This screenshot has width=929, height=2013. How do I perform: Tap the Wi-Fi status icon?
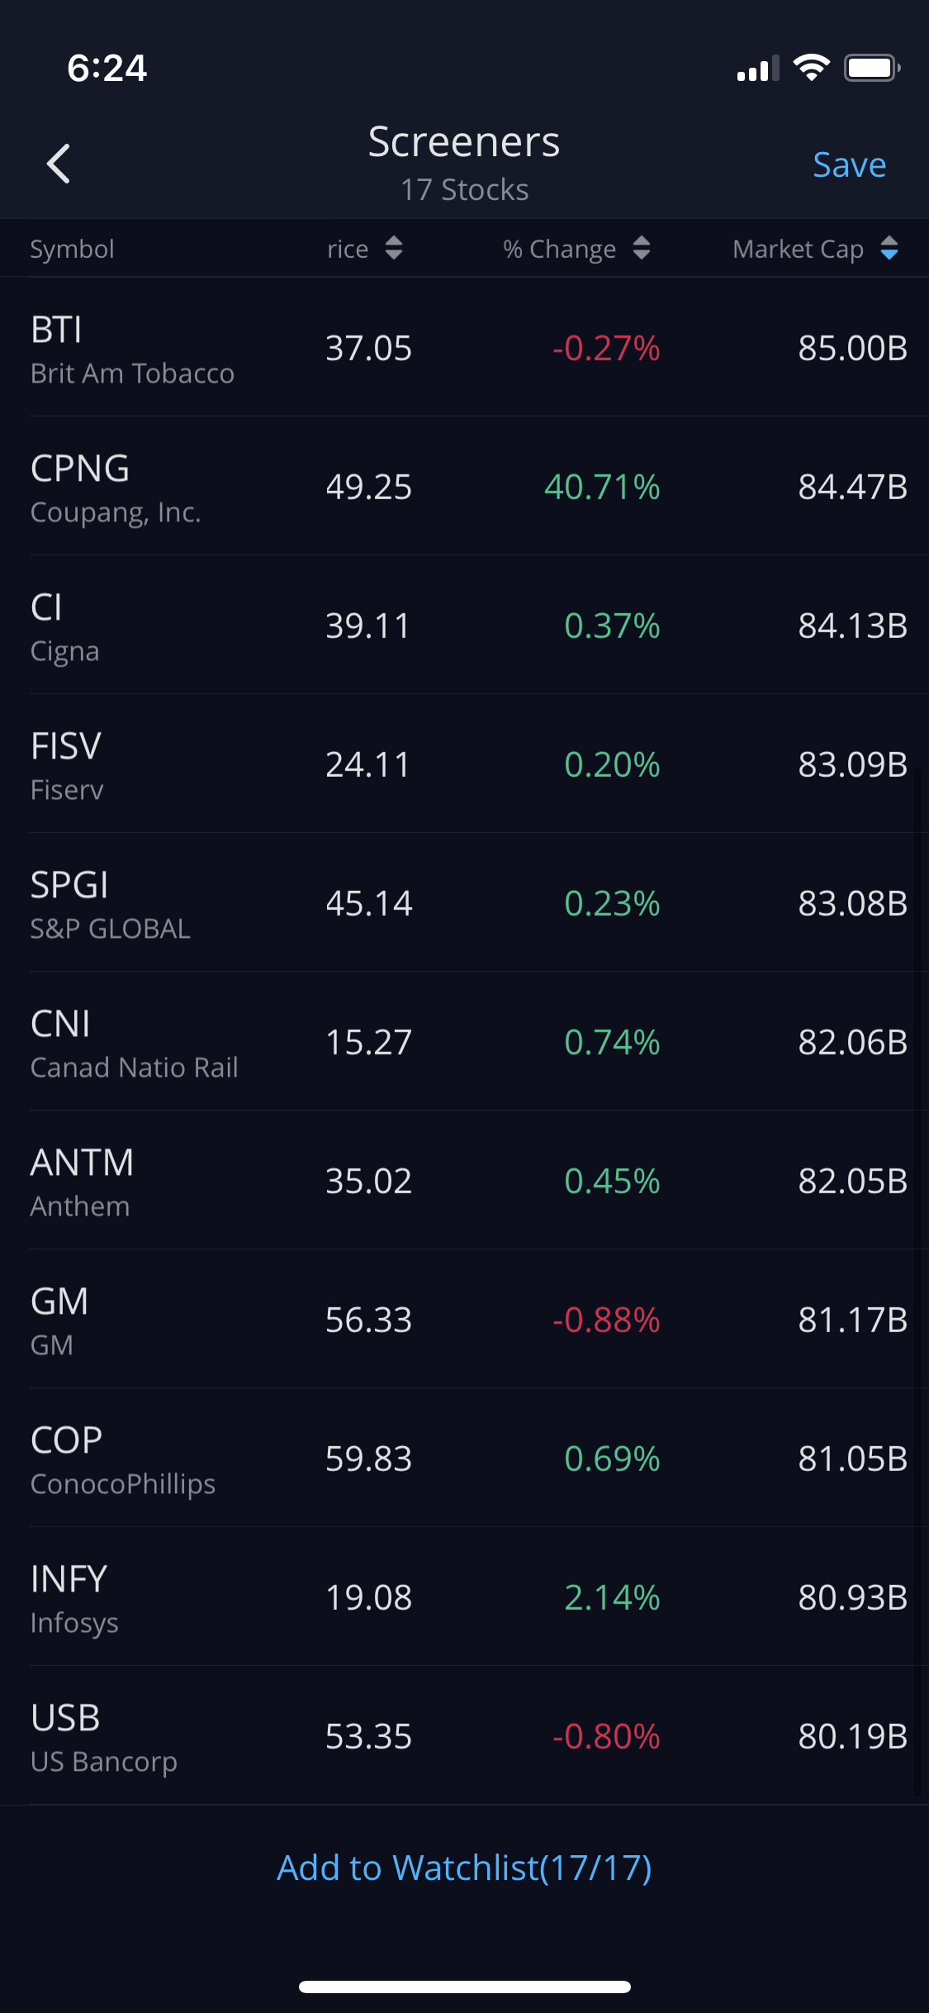tap(811, 68)
